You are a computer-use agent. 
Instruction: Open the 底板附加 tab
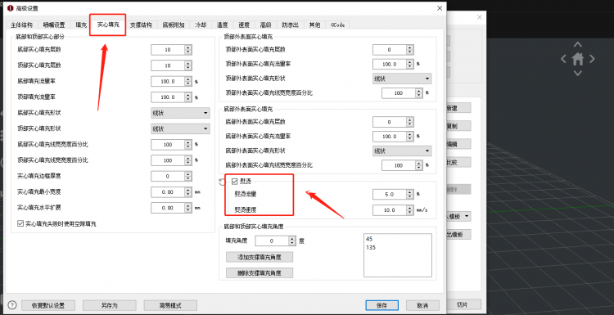174,25
